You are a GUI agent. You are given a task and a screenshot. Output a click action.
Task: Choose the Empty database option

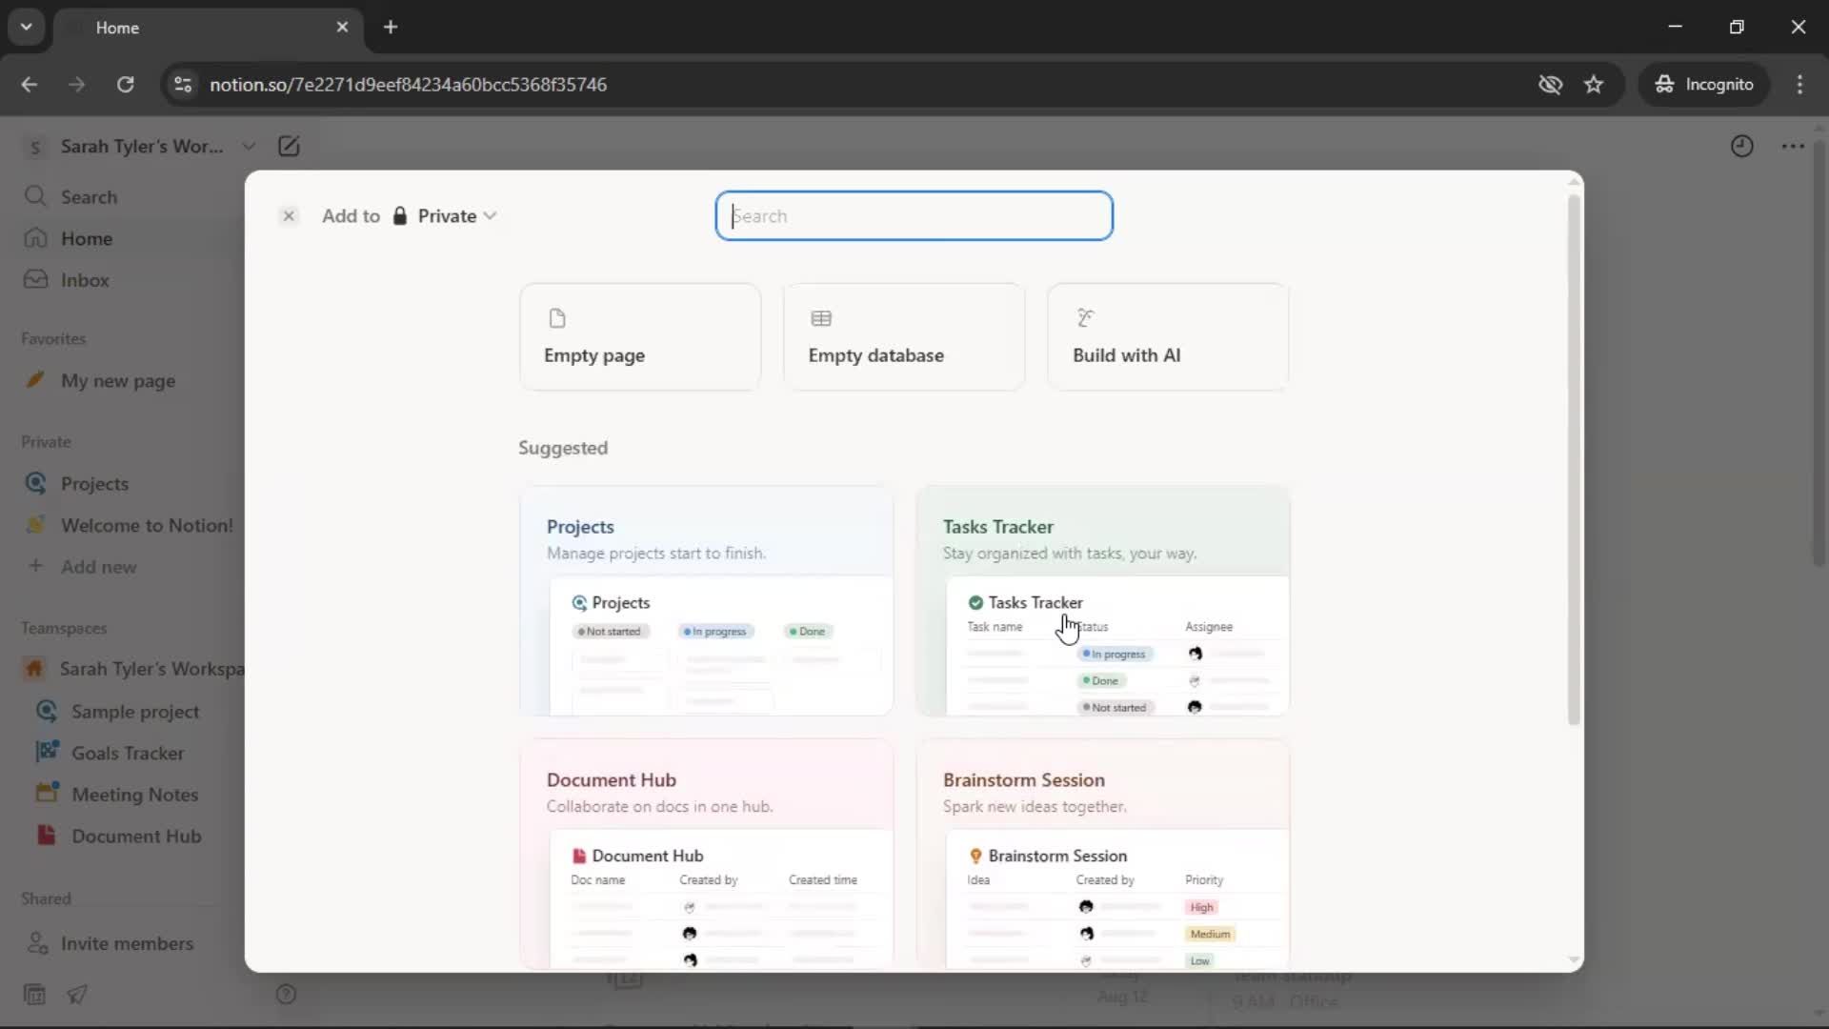click(904, 336)
